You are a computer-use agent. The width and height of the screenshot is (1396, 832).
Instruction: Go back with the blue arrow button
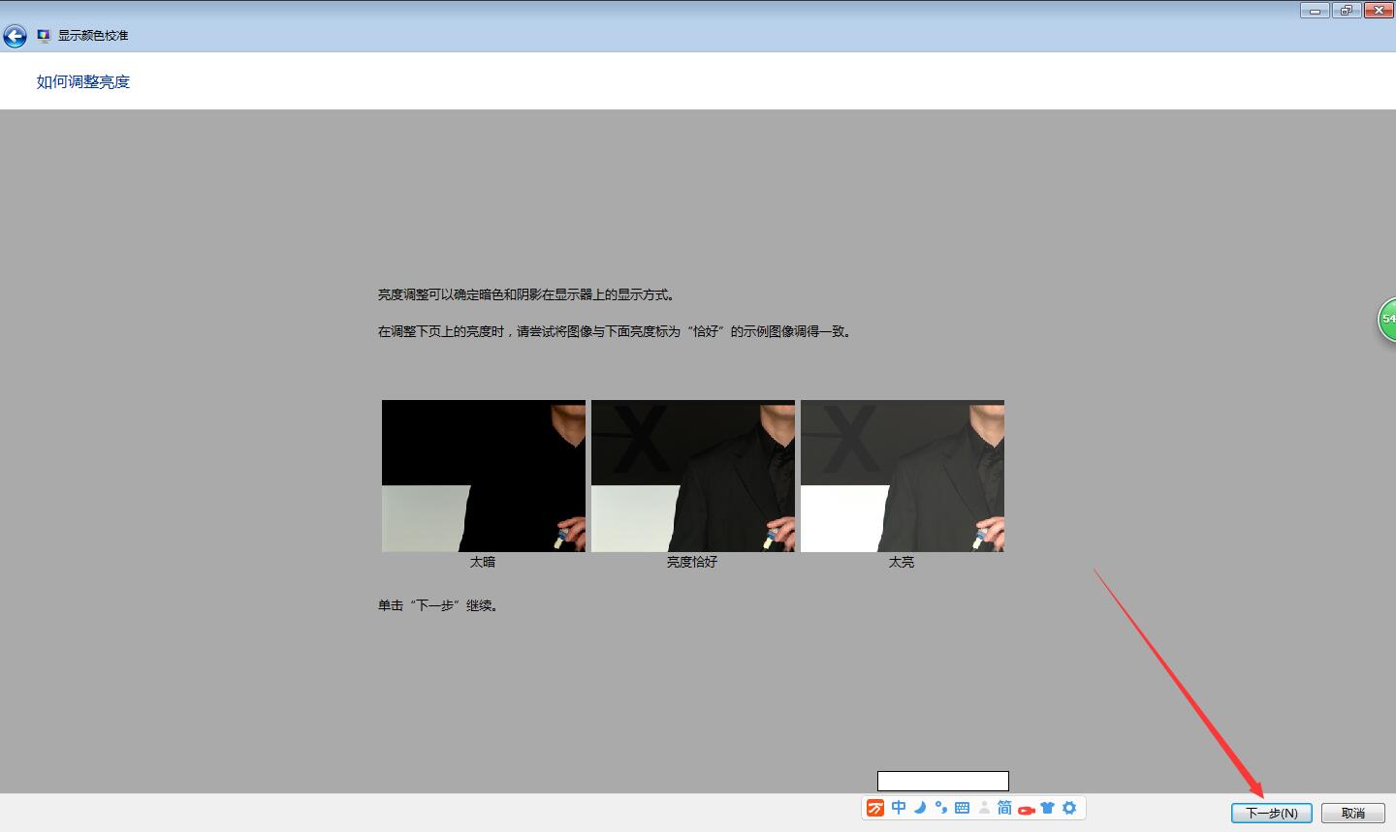[x=15, y=37]
